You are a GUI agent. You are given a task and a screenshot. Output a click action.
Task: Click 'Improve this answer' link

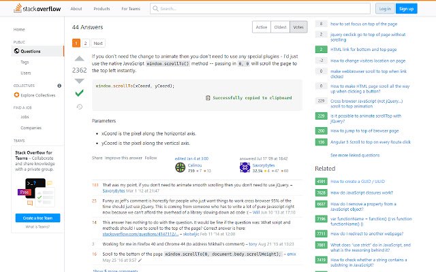[x=123, y=158]
